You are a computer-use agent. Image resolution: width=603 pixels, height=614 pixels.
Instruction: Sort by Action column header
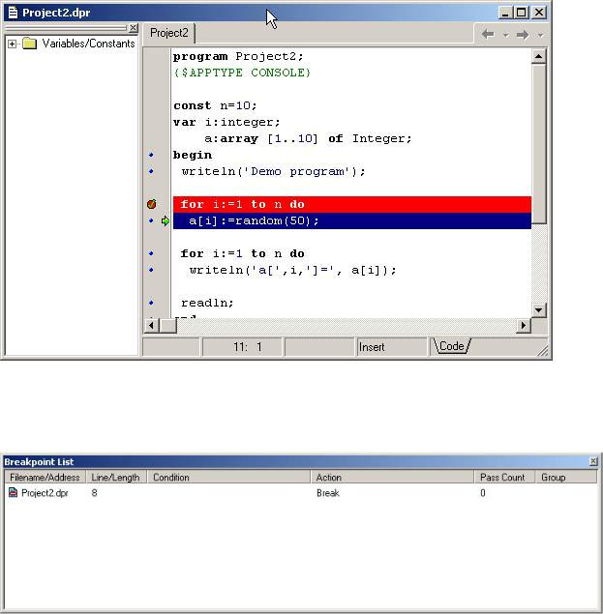point(392,478)
